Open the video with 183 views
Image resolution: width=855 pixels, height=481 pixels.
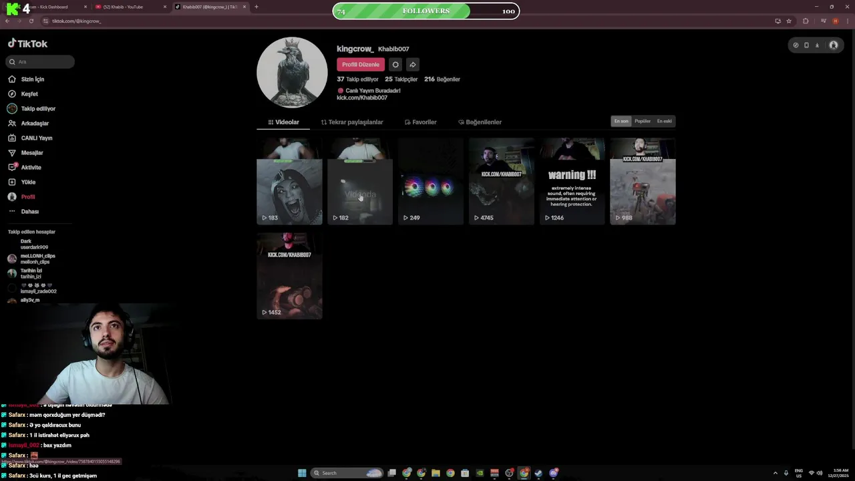click(x=289, y=181)
